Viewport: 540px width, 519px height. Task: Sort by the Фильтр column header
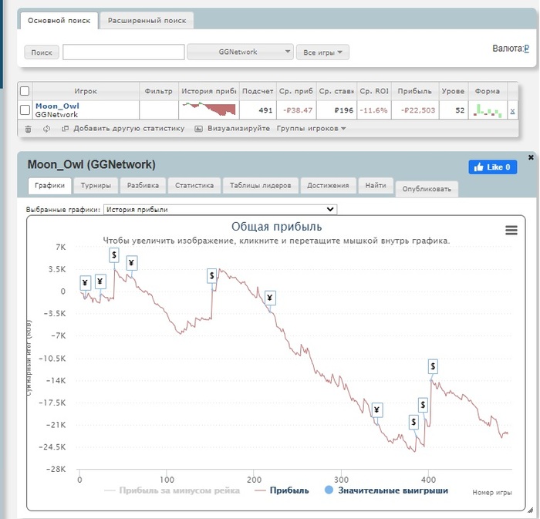[x=158, y=91]
